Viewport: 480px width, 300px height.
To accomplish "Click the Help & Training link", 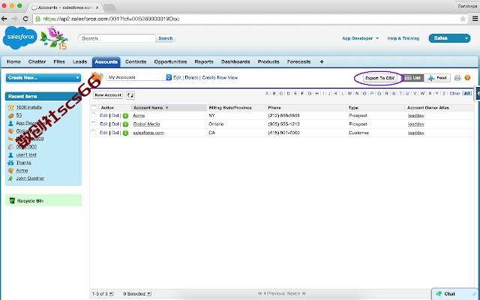I will coord(403,38).
